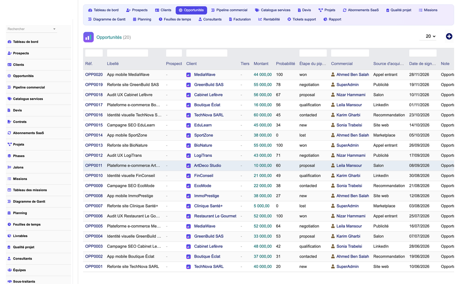Click the Client column filter field
The height and width of the screenshot is (284, 459).
click(207, 53)
